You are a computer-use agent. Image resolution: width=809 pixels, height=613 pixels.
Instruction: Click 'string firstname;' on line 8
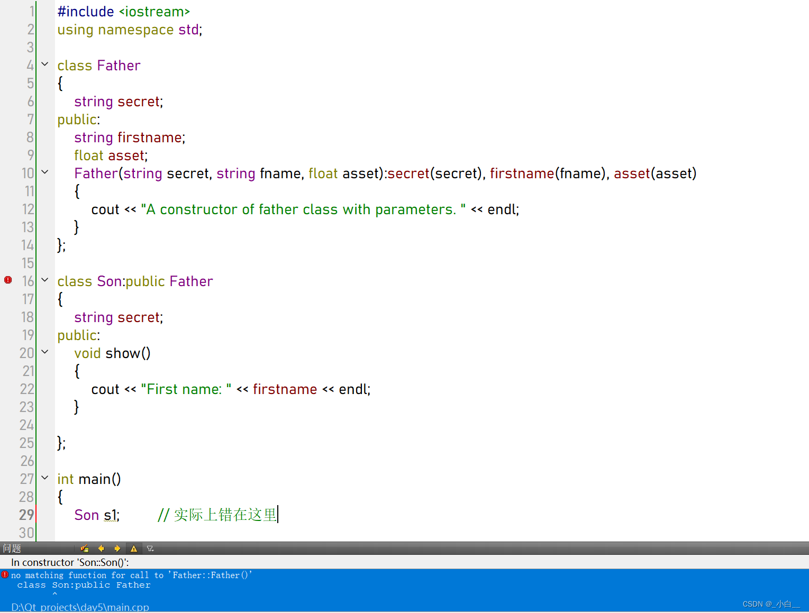[130, 138]
